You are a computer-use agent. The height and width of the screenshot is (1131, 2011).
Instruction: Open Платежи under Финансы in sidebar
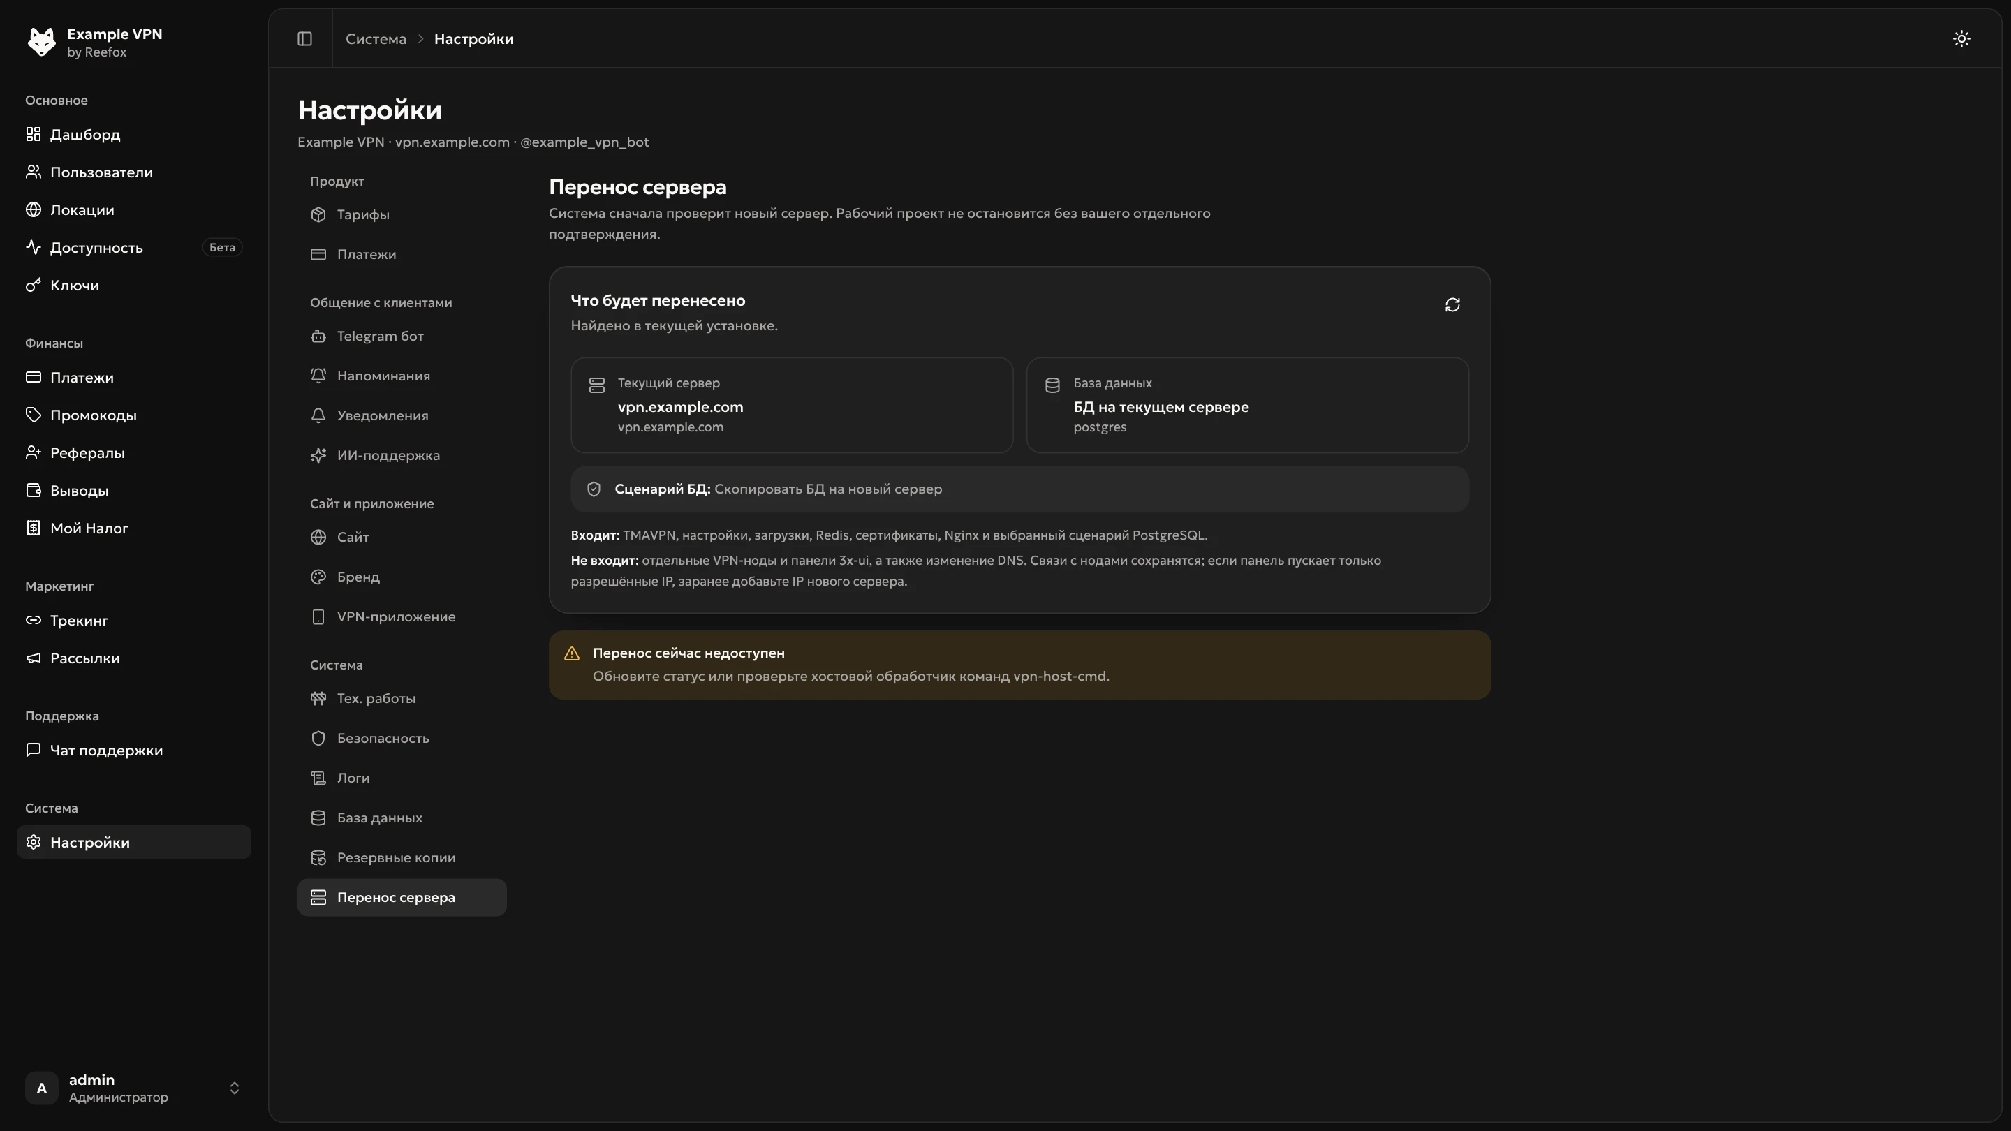[x=133, y=377]
